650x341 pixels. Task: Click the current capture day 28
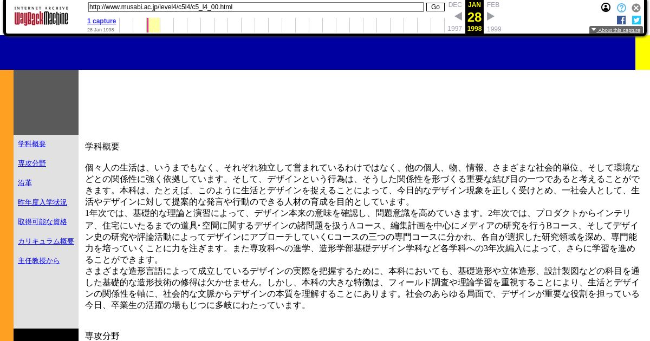tap(474, 17)
